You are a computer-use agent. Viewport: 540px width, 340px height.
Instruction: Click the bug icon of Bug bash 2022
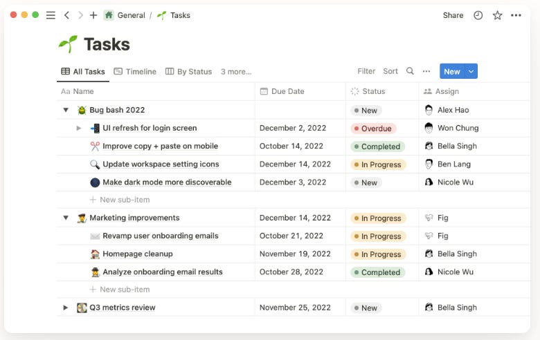click(82, 110)
